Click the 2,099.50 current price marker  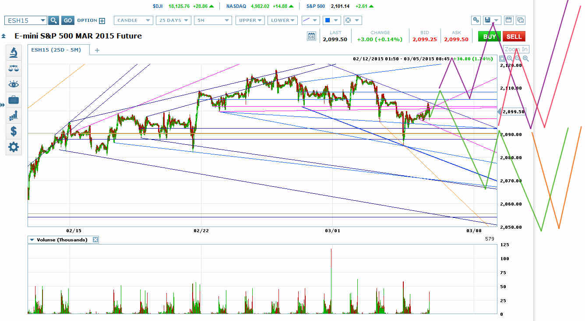pos(511,112)
